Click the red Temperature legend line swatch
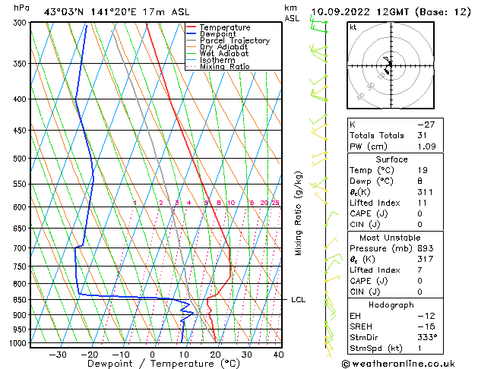The image size is (478, 369). 192,27
